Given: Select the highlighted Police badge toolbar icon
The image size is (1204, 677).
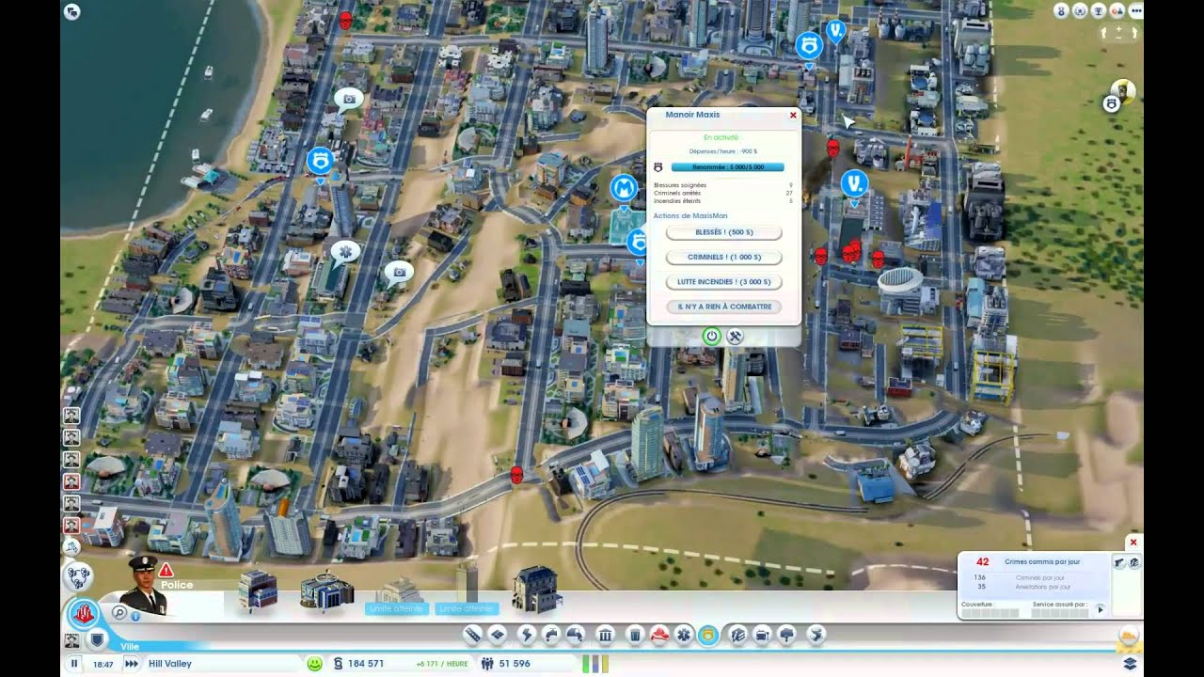Looking at the screenshot, I should point(709,636).
